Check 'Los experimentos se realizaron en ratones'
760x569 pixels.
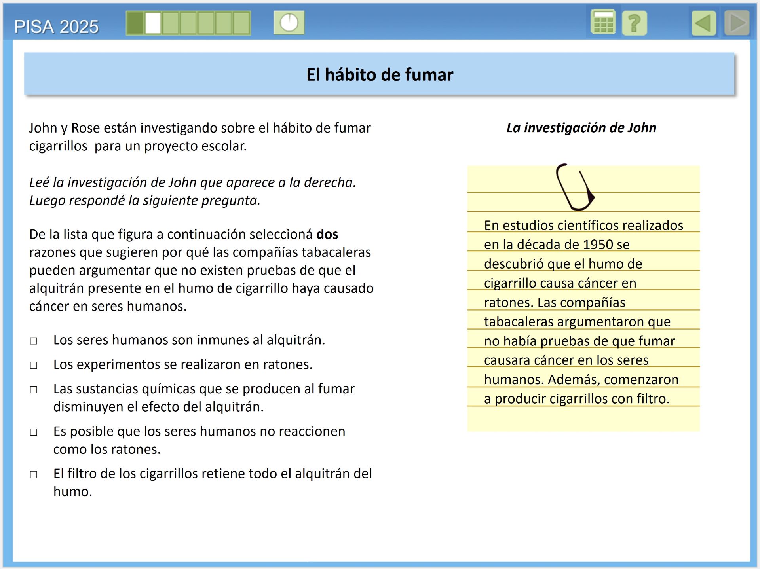point(34,365)
